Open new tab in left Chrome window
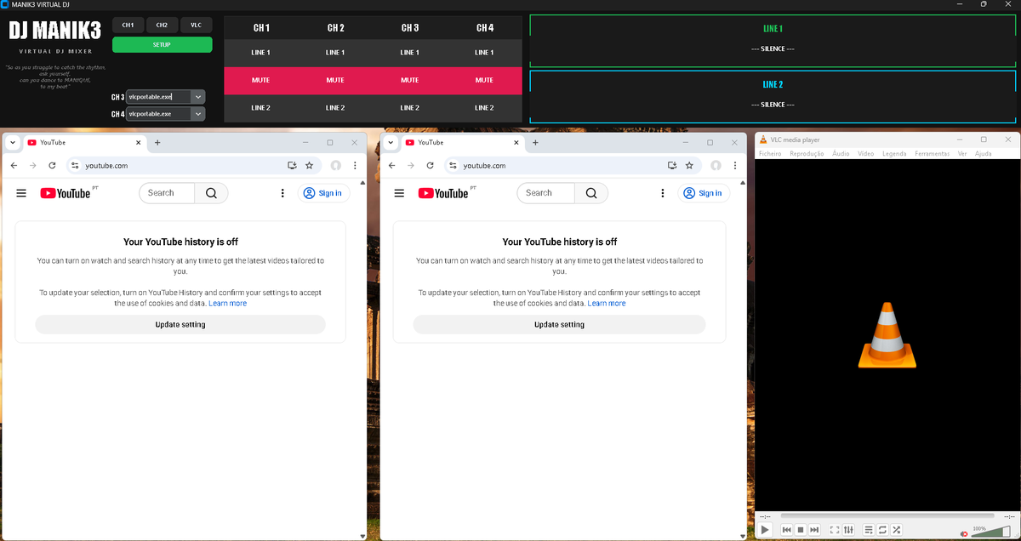The height and width of the screenshot is (541, 1021). (157, 143)
